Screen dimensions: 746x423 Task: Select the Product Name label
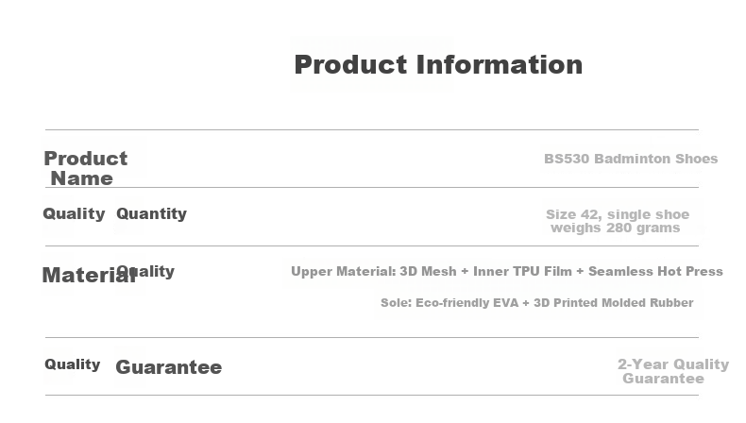tap(86, 168)
